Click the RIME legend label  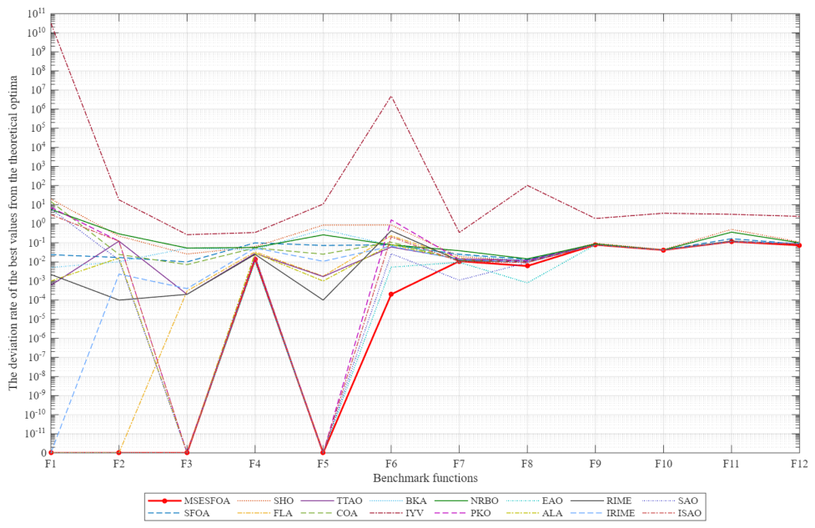click(619, 501)
